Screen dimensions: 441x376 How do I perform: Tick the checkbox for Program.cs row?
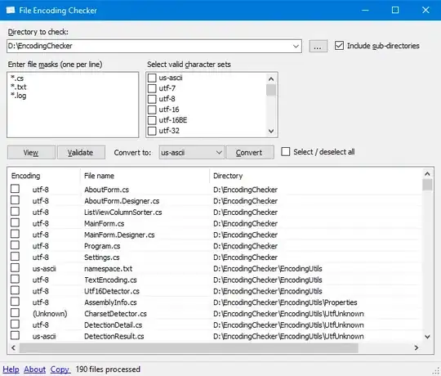tap(16, 245)
